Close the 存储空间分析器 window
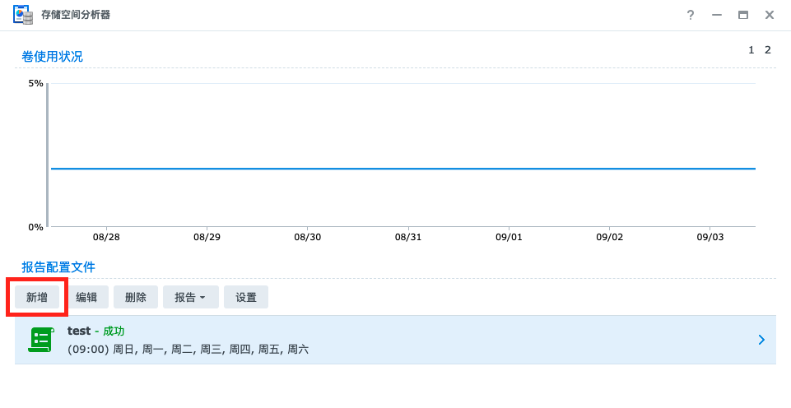 coord(770,15)
